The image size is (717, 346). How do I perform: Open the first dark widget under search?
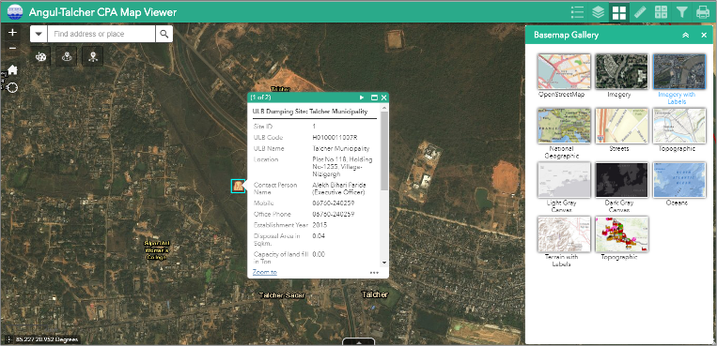point(41,56)
